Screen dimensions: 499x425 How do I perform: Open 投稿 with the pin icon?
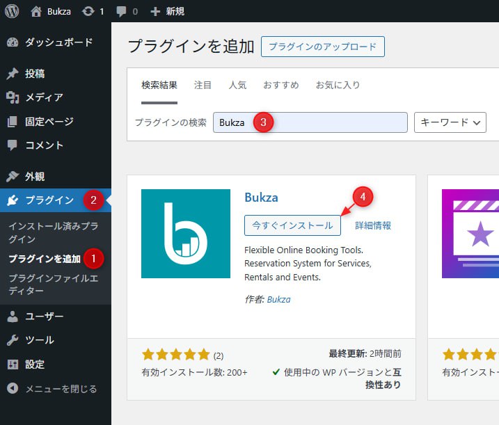(35, 74)
